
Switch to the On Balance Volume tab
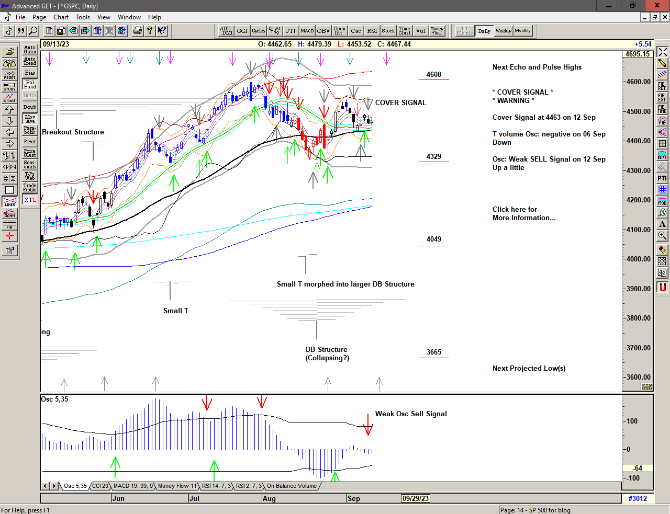point(292,486)
